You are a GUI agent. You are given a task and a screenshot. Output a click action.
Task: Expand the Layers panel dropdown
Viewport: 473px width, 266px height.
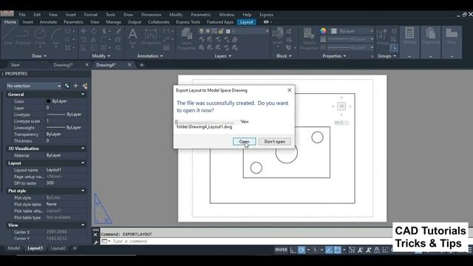tap(222, 56)
